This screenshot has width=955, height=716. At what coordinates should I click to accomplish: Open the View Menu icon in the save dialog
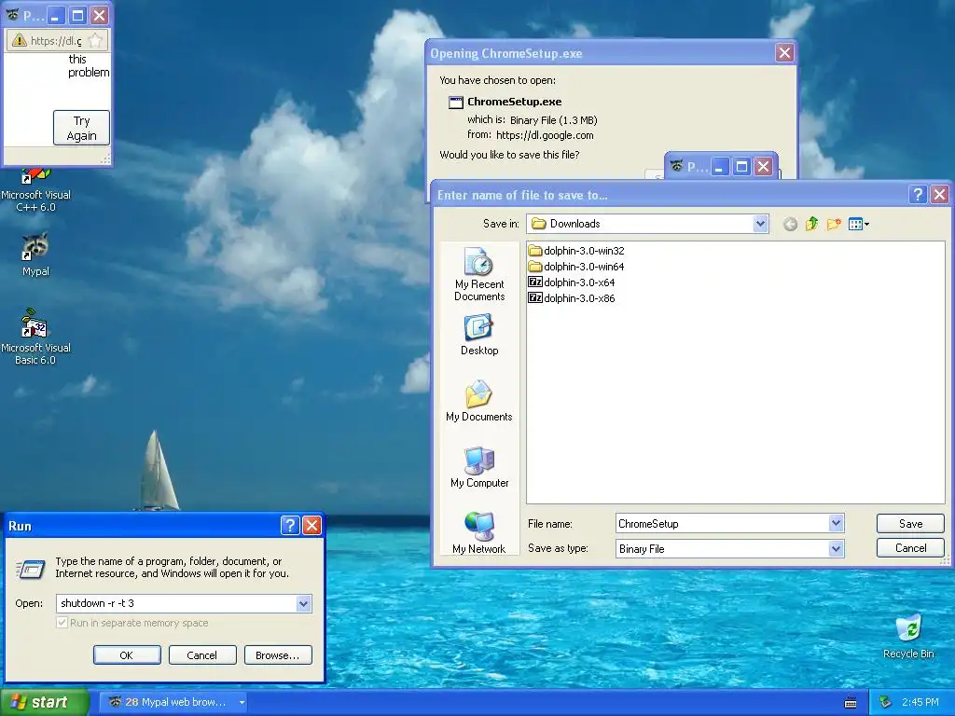(856, 224)
